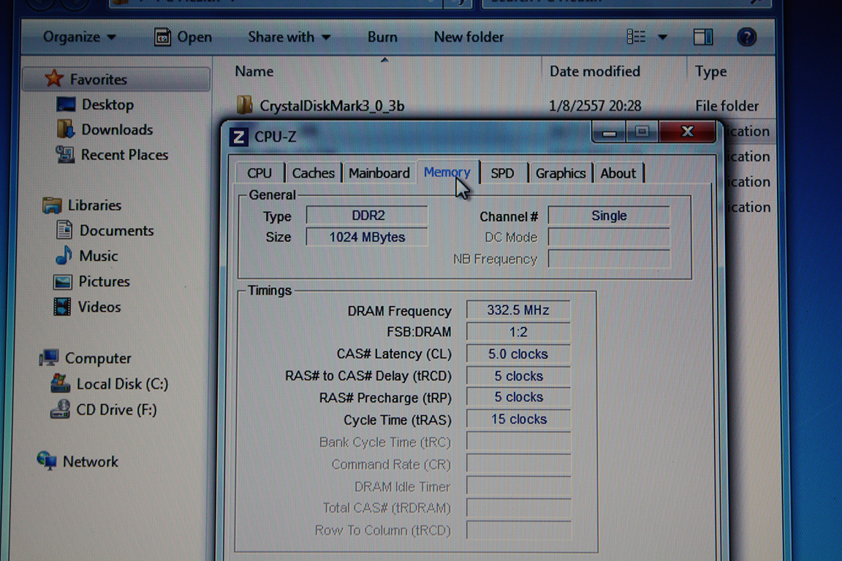Click the Music note icon
Viewport: 842px width, 561px height.
point(64,256)
